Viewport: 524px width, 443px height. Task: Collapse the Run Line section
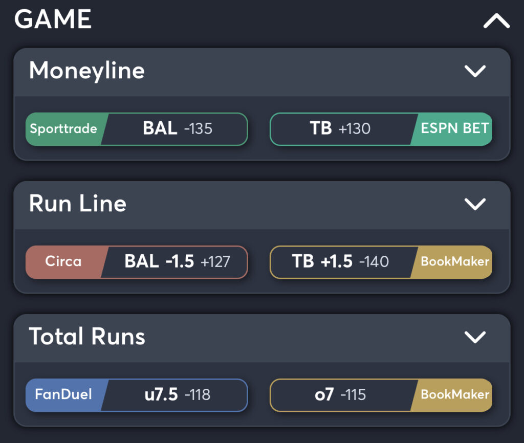click(x=475, y=205)
